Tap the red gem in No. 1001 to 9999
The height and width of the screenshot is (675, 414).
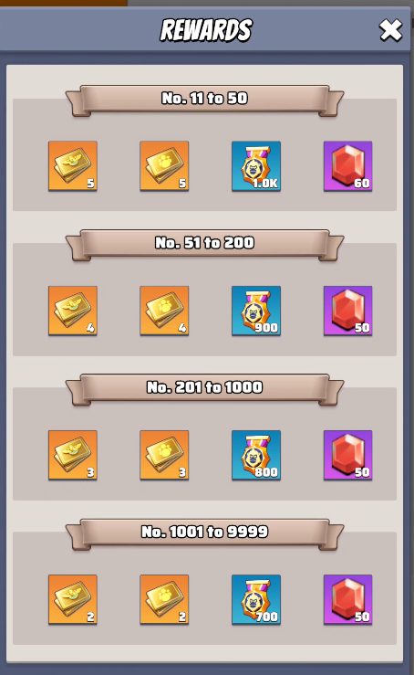pos(347,600)
